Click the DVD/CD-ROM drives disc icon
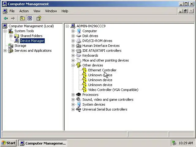Viewport: 196px width, 147px height. [79, 41]
